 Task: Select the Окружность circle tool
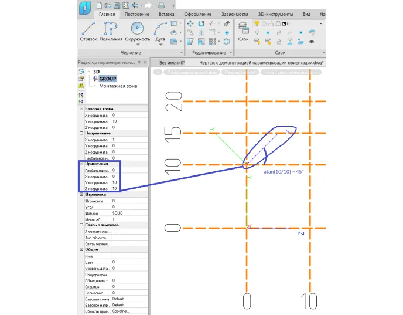pyautogui.click(x=138, y=31)
